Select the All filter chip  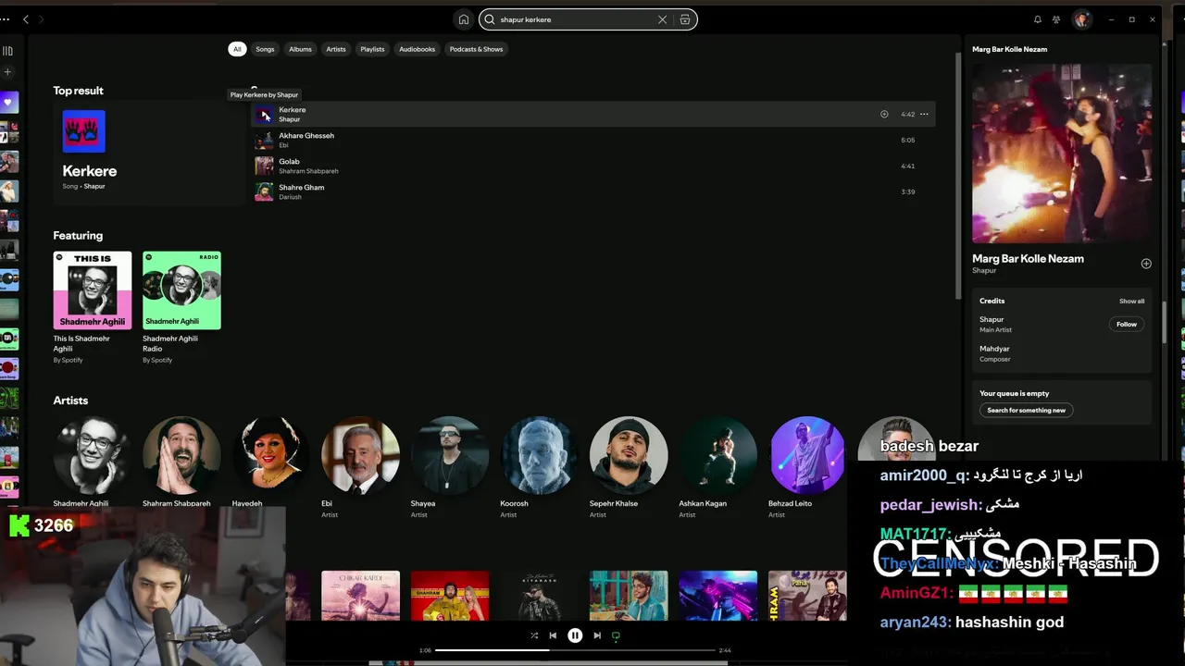(237, 49)
